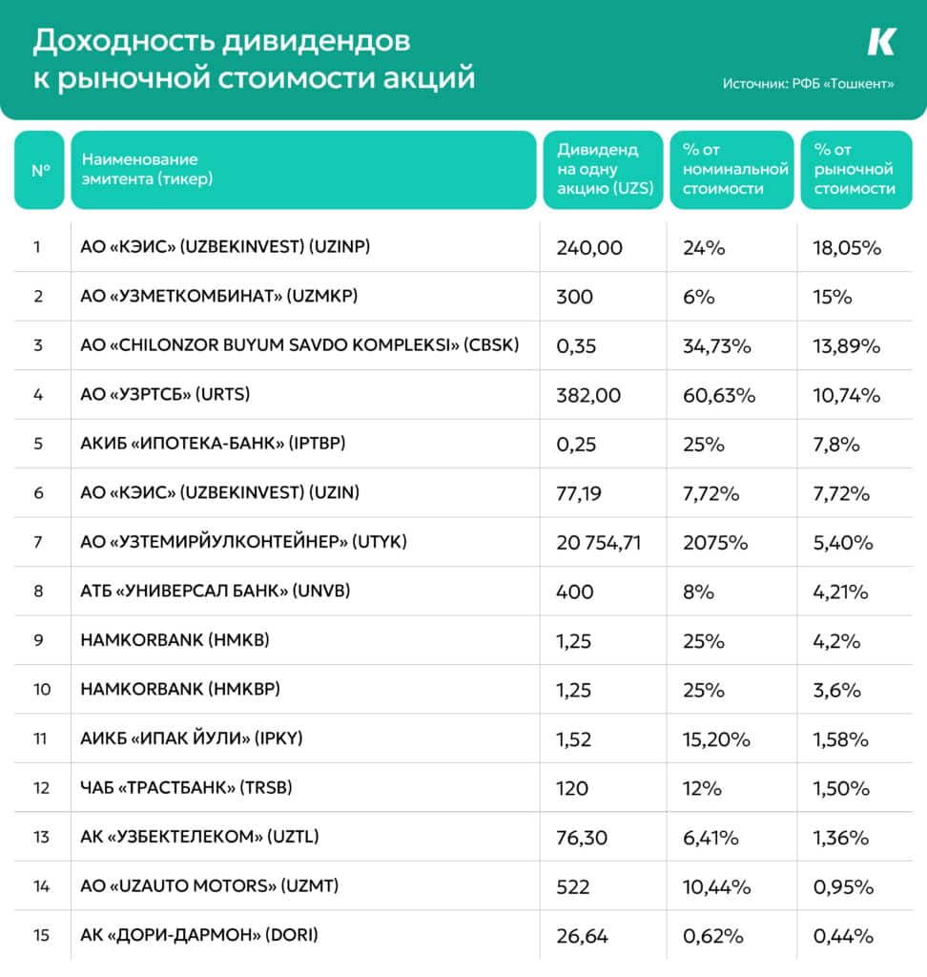This screenshot has height=977, width=927.
Task: Select АТБ «УНИВЕРСАЛ БАНК» (UNVB) row
Action: [x=463, y=592]
